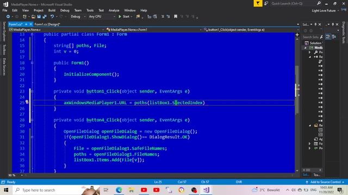Screen dimensions: 348x195
Task: Click the New Project toolbar icon
Action: coord(24,17)
